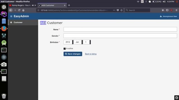Open the birthdate year dropdown
The height and width of the screenshot is (100, 179).
pyautogui.click(x=68, y=42)
